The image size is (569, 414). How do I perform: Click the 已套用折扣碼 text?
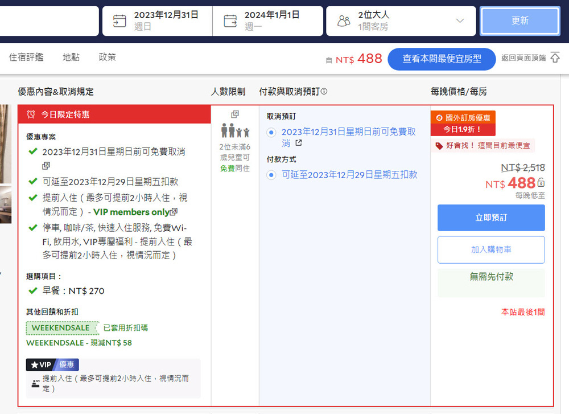[126, 328]
